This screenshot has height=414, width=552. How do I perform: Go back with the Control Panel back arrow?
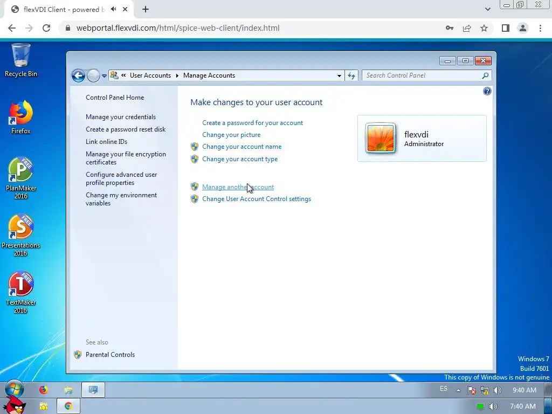tap(78, 75)
